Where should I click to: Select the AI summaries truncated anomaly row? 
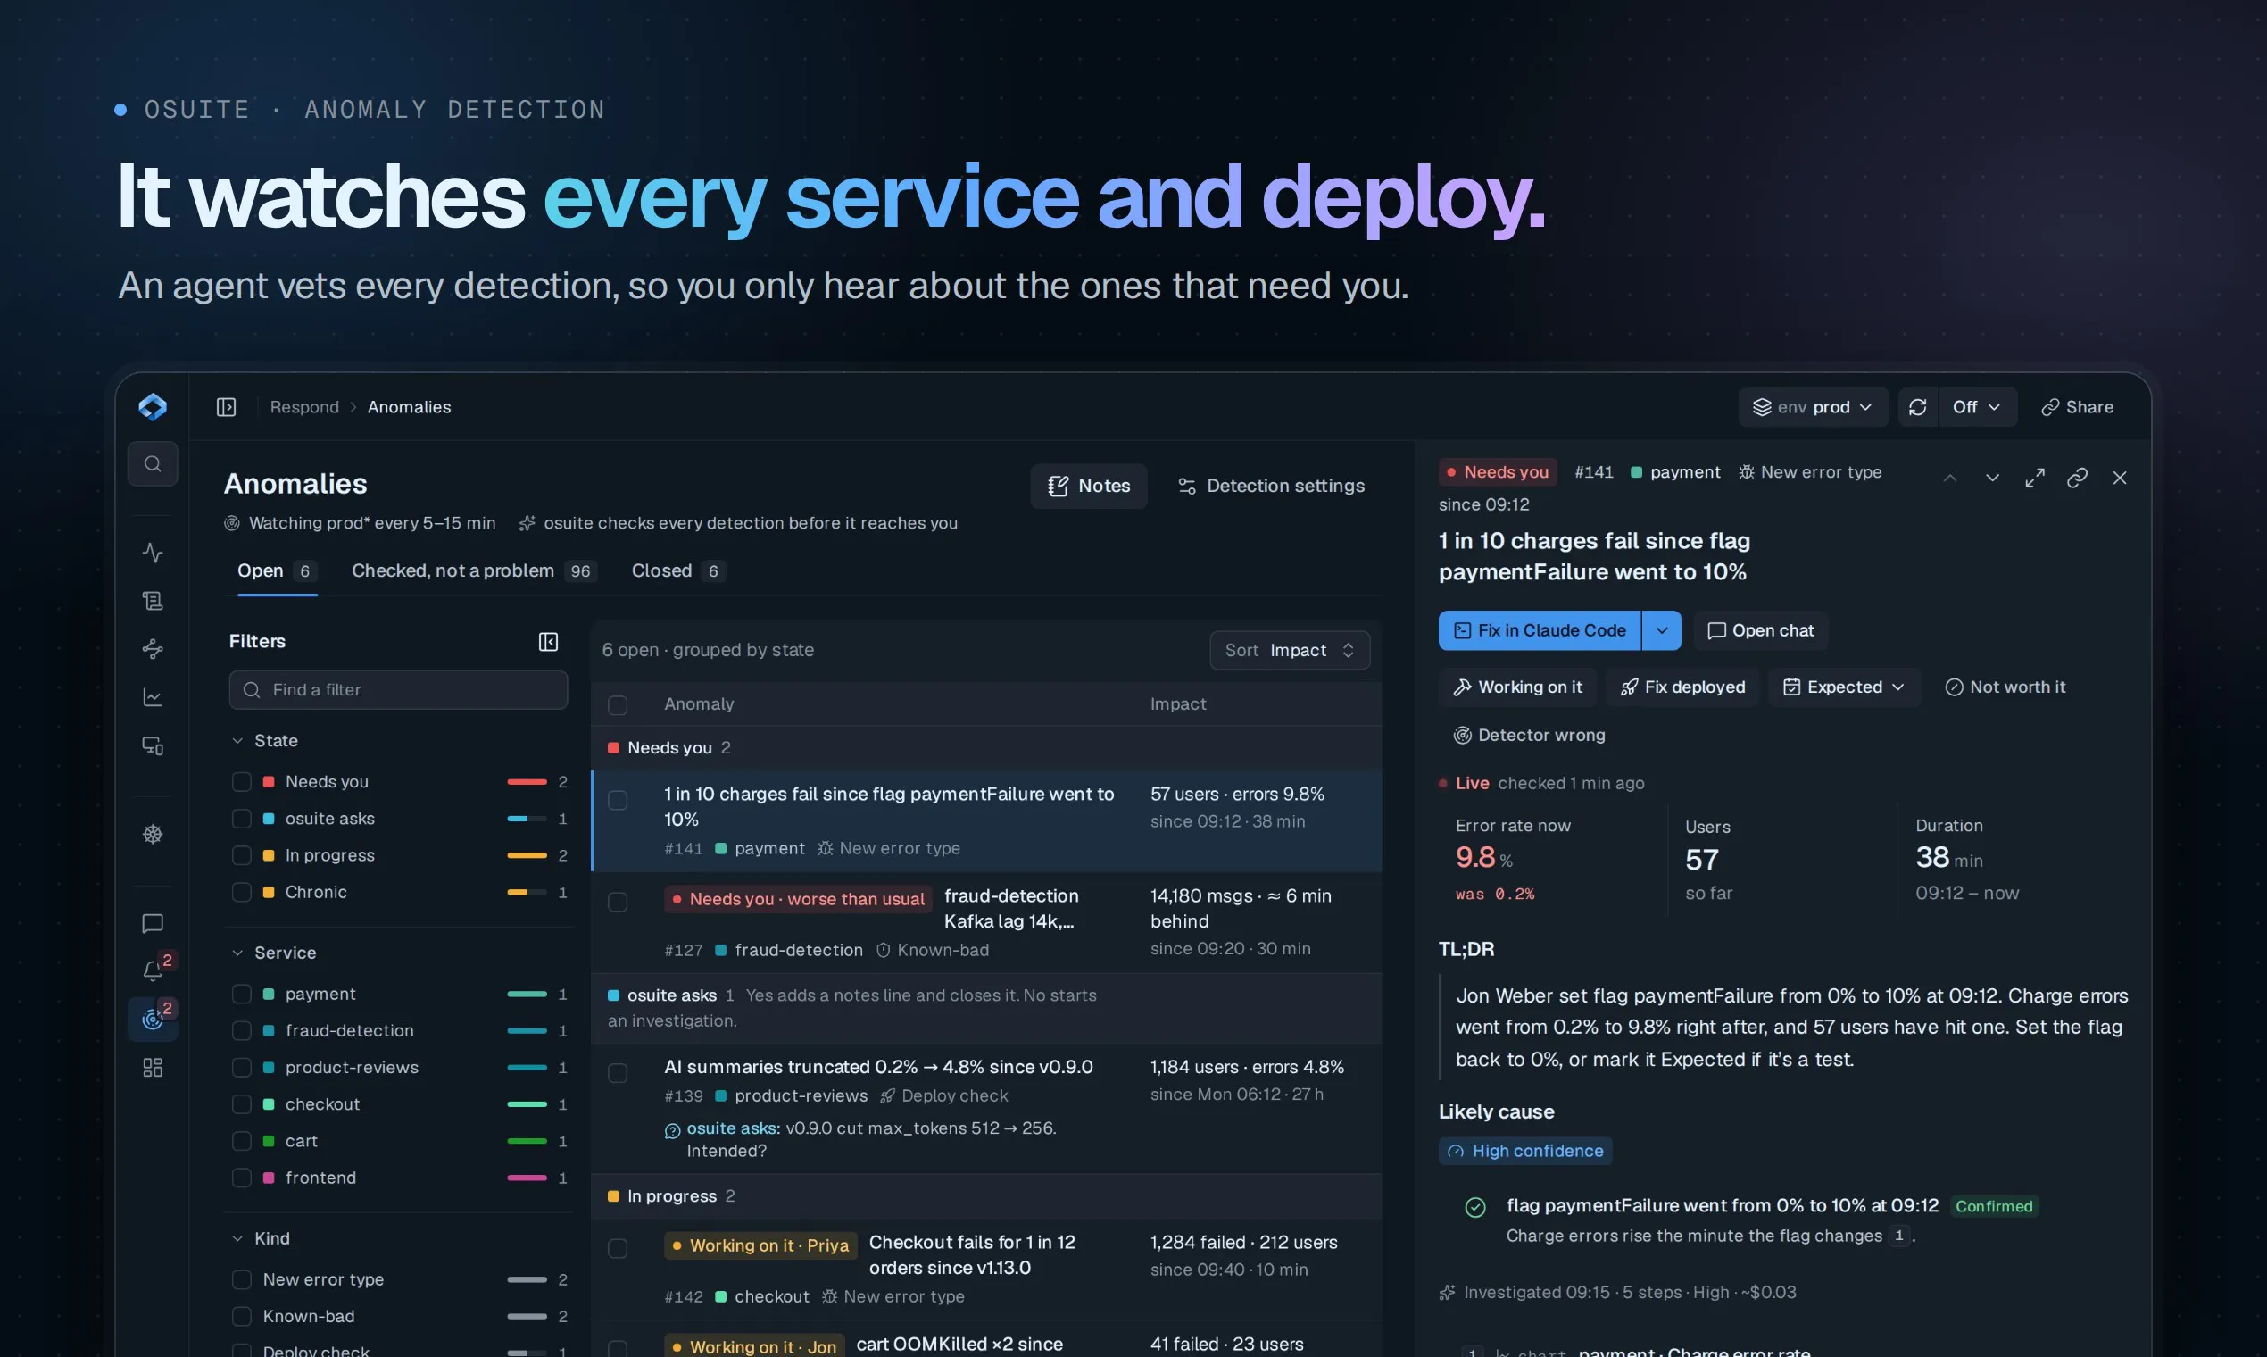(986, 1108)
